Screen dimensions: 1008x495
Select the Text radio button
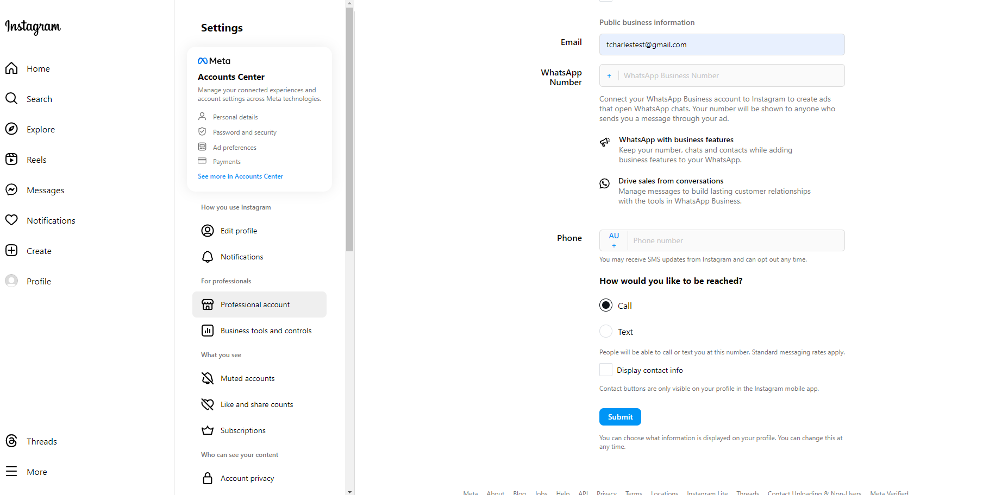coord(606,331)
